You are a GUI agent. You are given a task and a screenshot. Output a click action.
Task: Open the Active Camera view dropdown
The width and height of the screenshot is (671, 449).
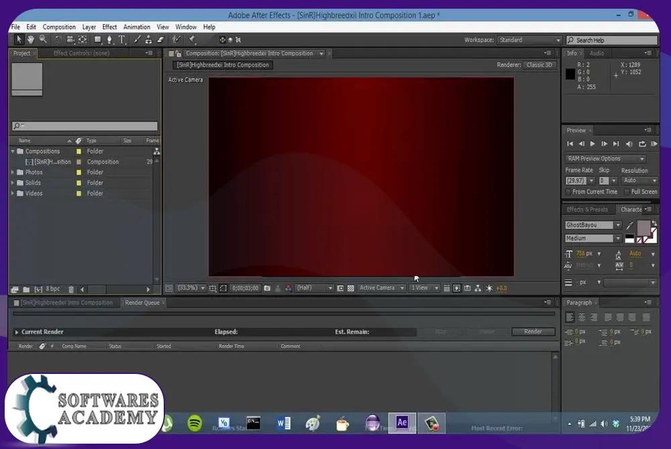(x=381, y=288)
